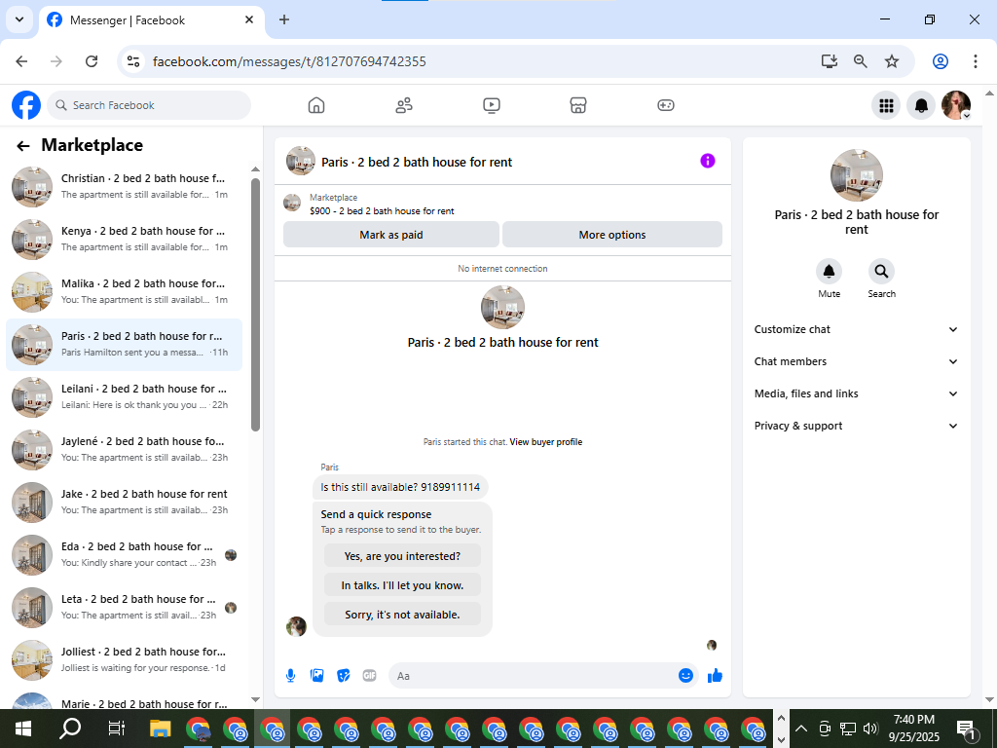
Task: Open the Facebook menu grid icon
Action: pos(886,105)
